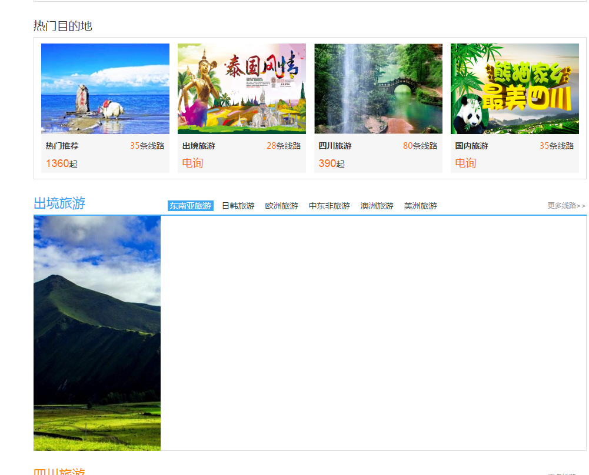Switch to the 美洲旅游 tab
The width and height of the screenshot is (589, 475).
[x=421, y=206]
